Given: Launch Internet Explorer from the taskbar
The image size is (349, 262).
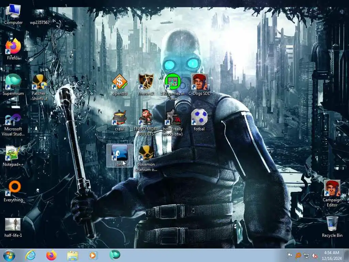Looking at the screenshot, I should [x=30, y=255].
